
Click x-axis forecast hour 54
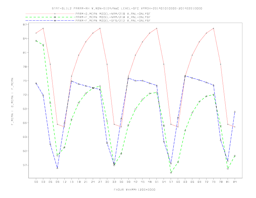[164, 182]
